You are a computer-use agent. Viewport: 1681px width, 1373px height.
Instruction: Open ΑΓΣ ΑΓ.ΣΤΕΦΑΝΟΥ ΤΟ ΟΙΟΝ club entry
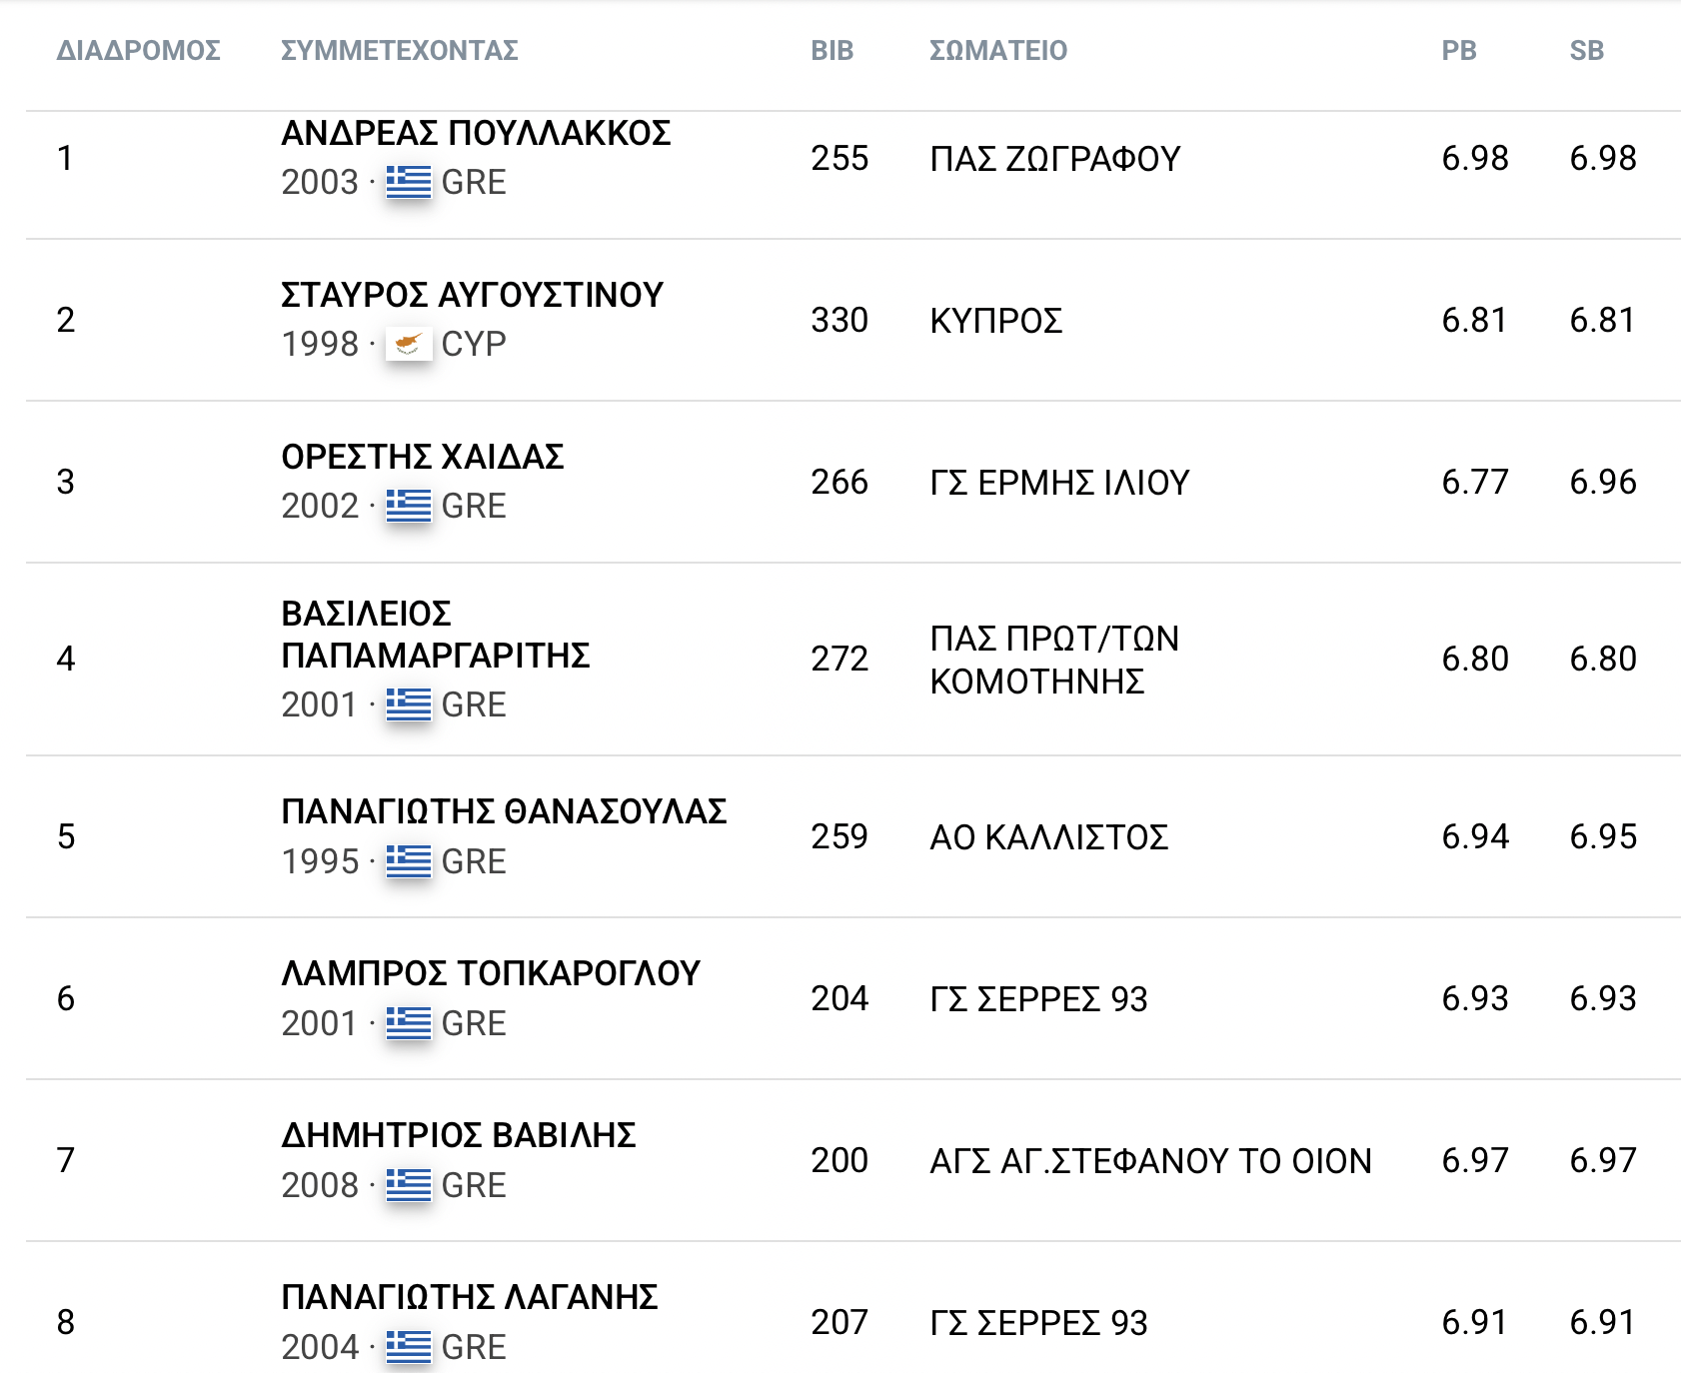click(x=1150, y=1161)
